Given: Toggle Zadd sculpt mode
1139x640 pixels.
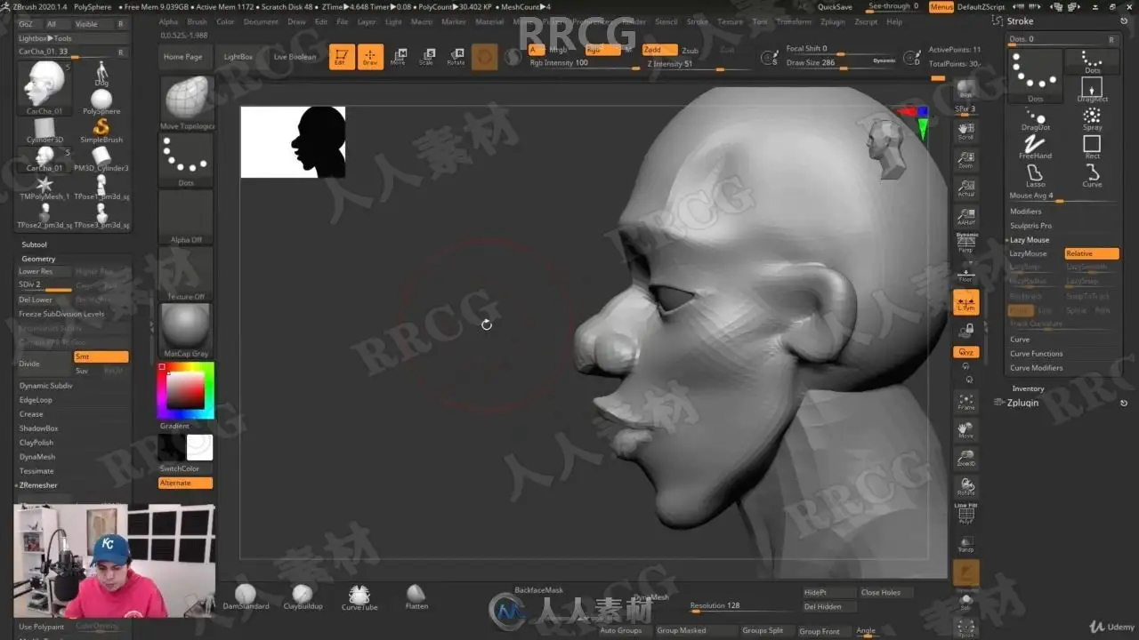Looking at the screenshot, I should [660, 50].
